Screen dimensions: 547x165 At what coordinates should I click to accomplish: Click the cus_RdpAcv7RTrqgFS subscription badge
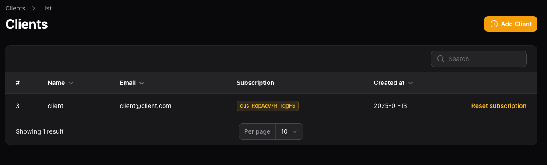click(268, 106)
